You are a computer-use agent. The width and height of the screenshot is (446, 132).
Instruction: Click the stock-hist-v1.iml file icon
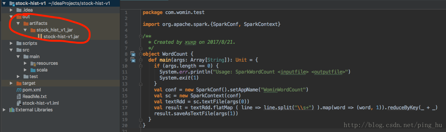coord(19,103)
